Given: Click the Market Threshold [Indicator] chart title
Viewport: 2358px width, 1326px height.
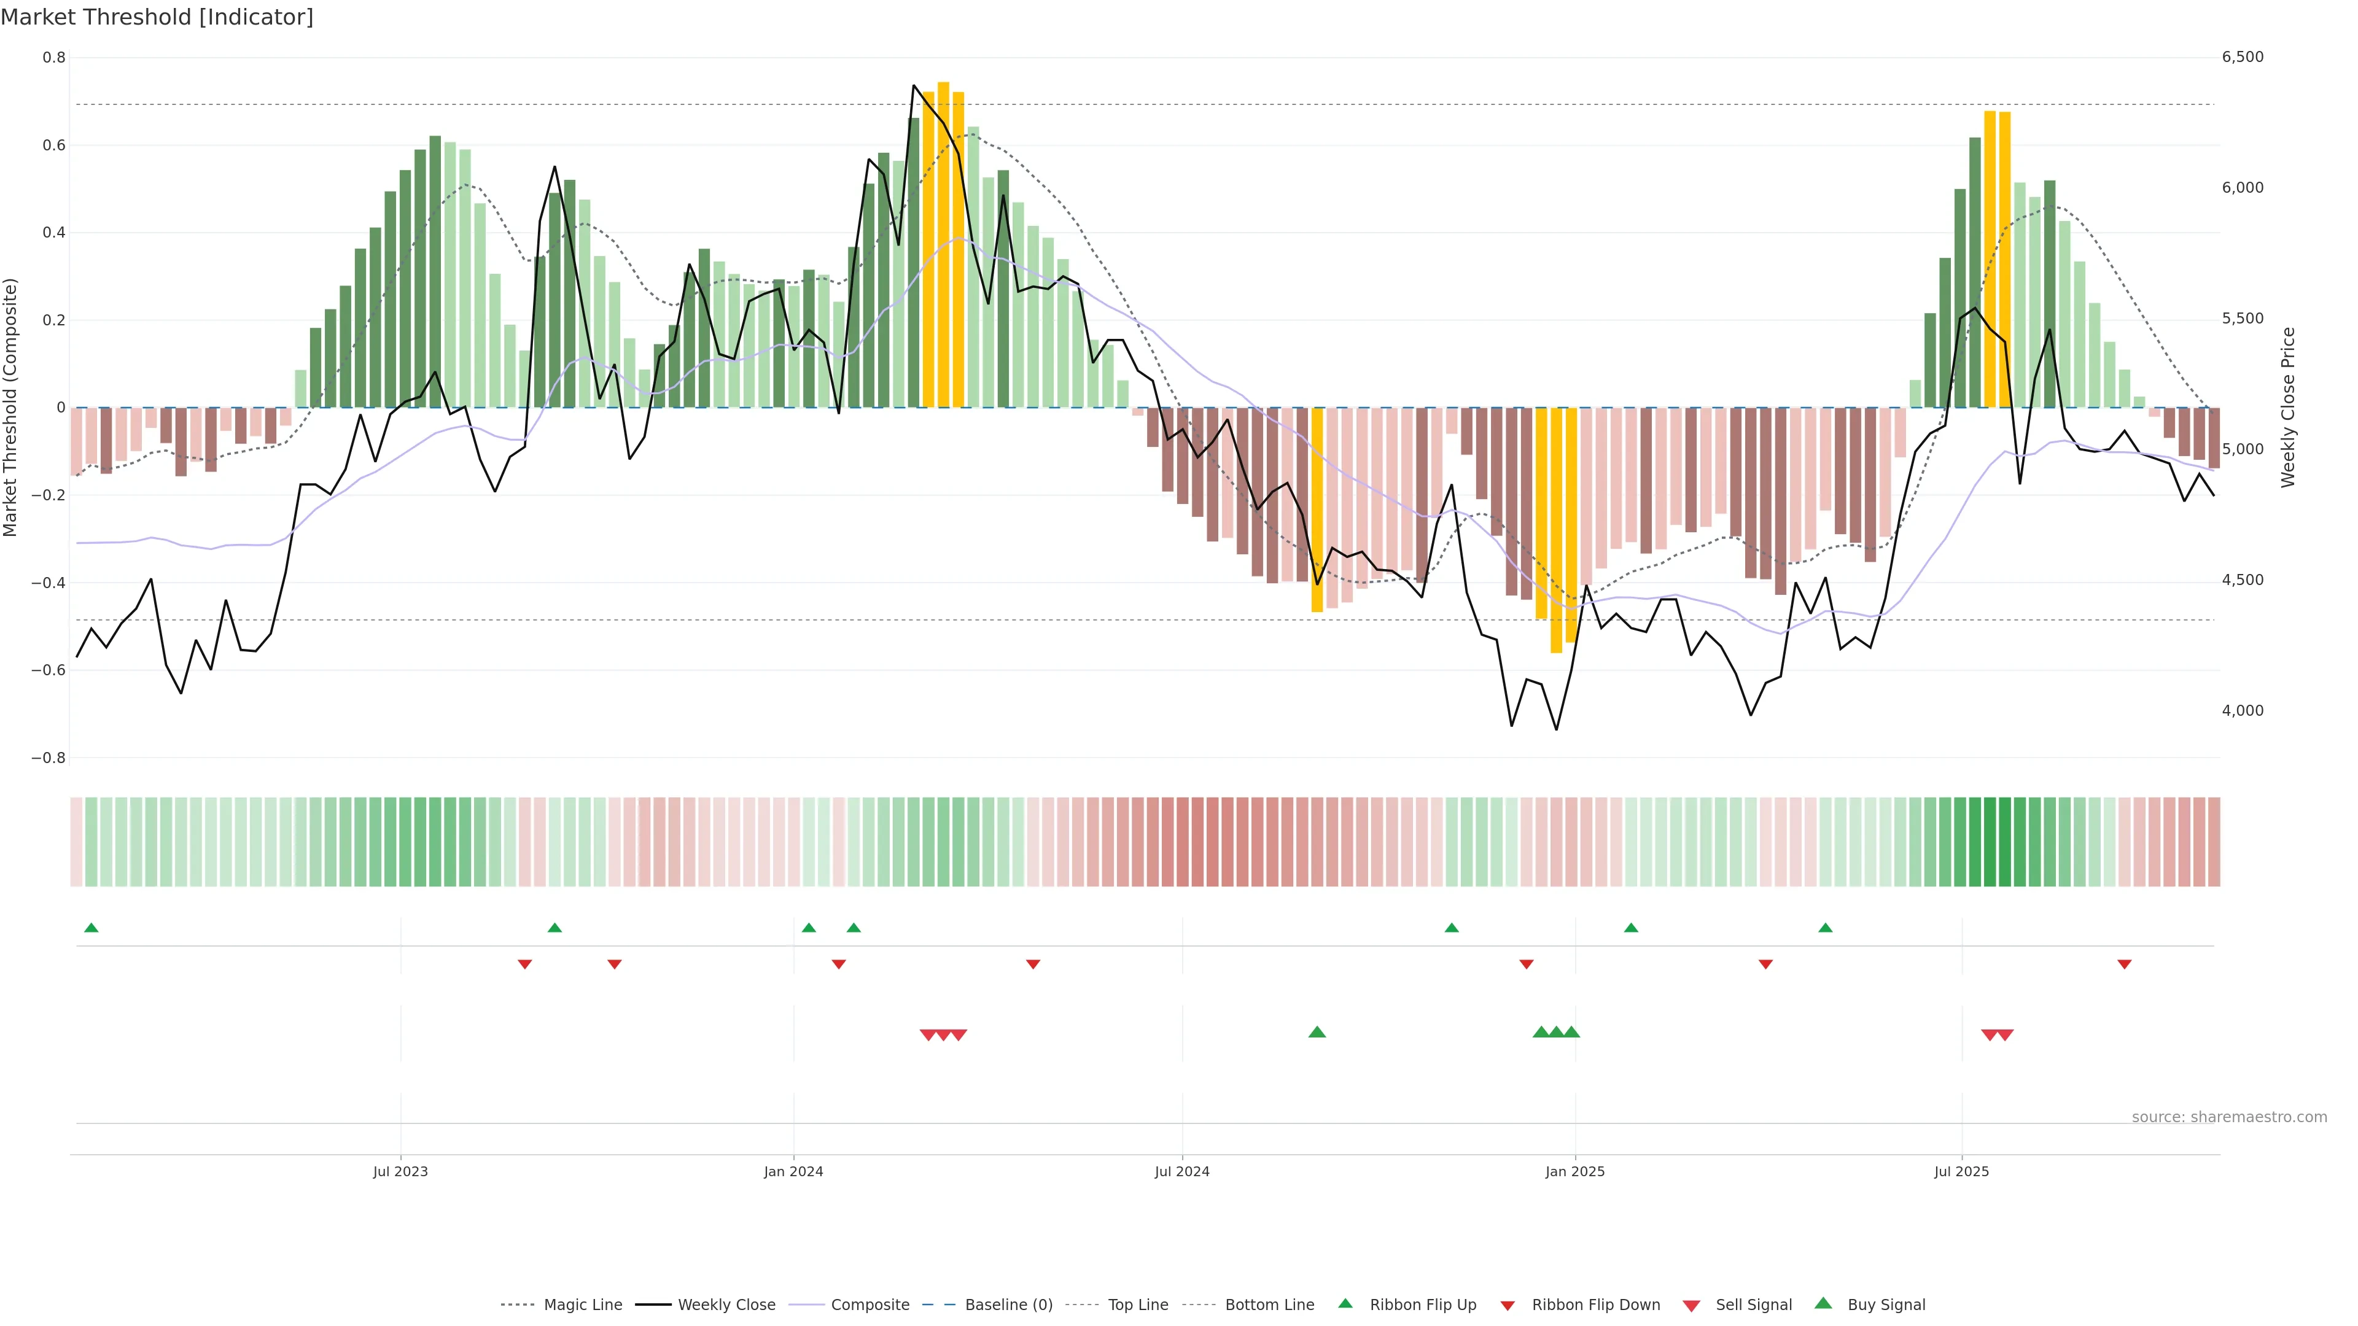Looking at the screenshot, I should 157,17.
